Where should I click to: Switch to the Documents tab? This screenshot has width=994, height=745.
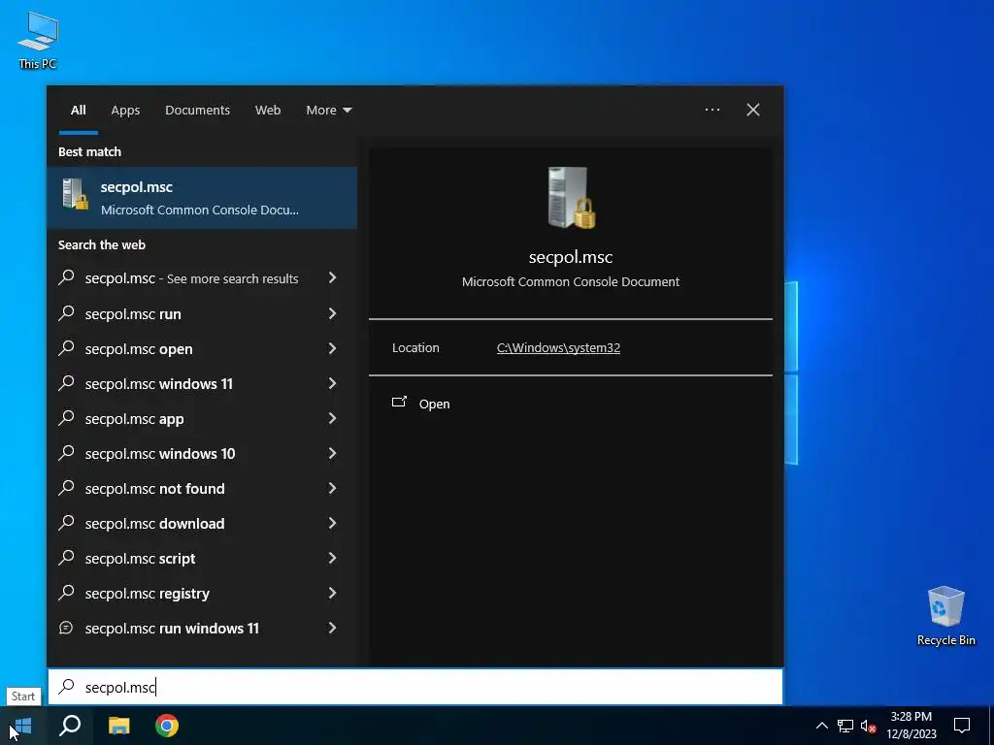click(x=197, y=111)
